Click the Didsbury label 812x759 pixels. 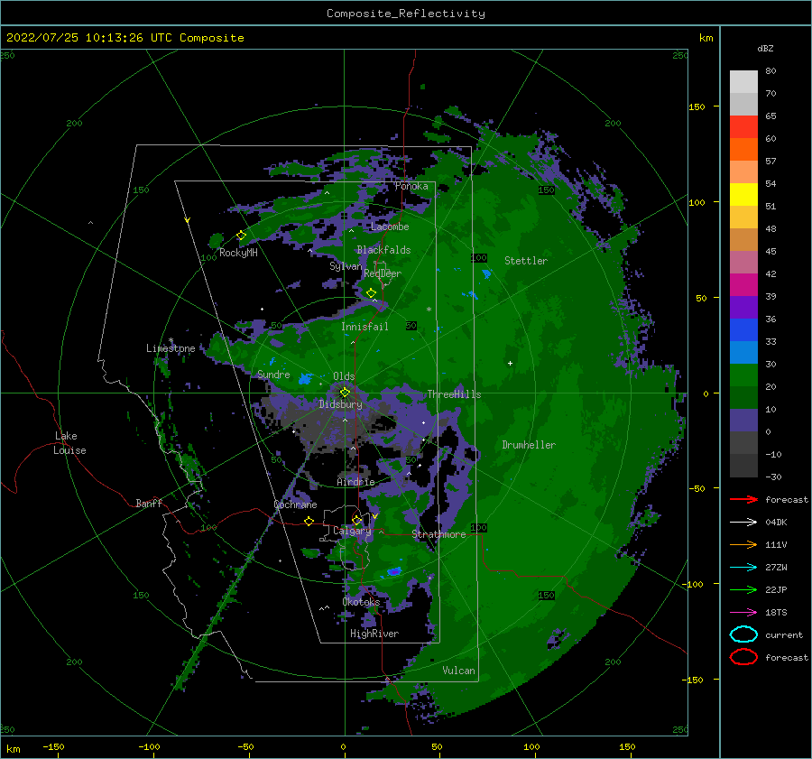point(340,404)
